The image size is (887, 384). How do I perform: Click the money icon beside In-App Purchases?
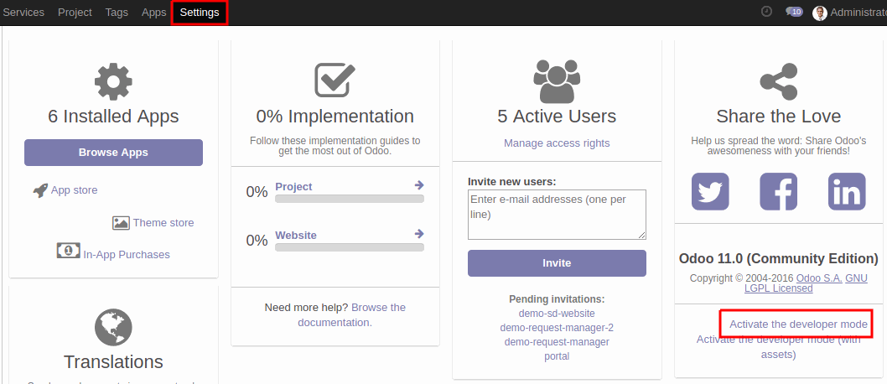click(x=69, y=251)
